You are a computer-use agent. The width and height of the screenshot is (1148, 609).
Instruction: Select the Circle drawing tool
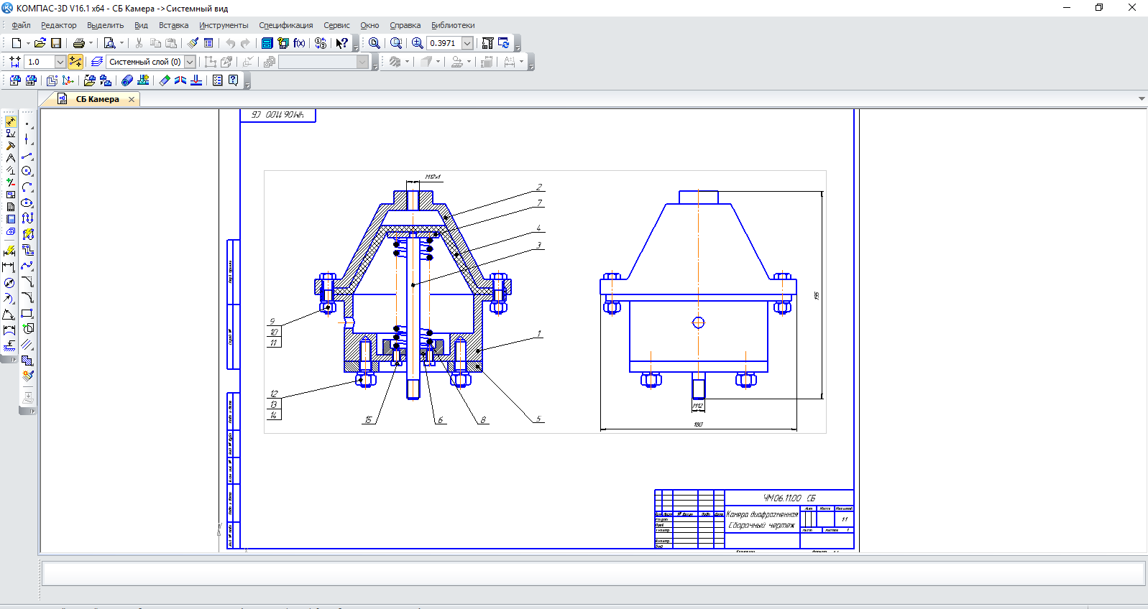tap(27, 171)
